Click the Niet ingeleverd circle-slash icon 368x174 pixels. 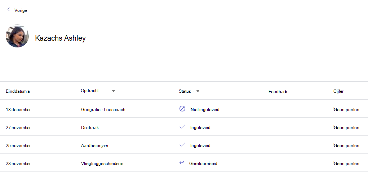pyautogui.click(x=182, y=109)
